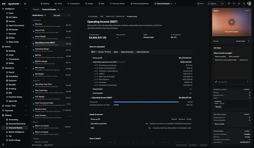Close the Financial Models tab
The height and width of the screenshot is (148, 254).
(171, 4)
